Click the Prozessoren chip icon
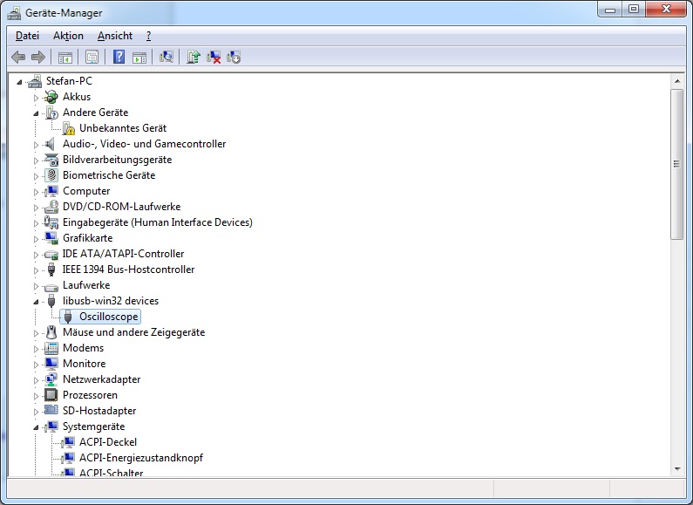This screenshot has height=505, width=693. click(x=51, y=395)
